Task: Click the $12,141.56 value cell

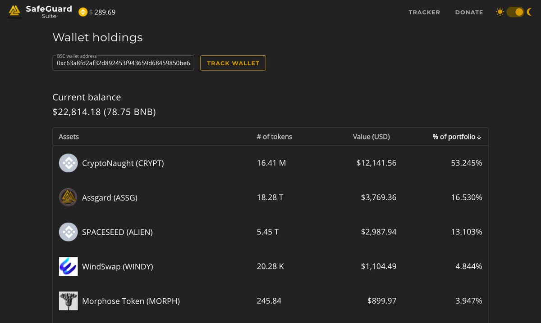Action: (376, 163)
